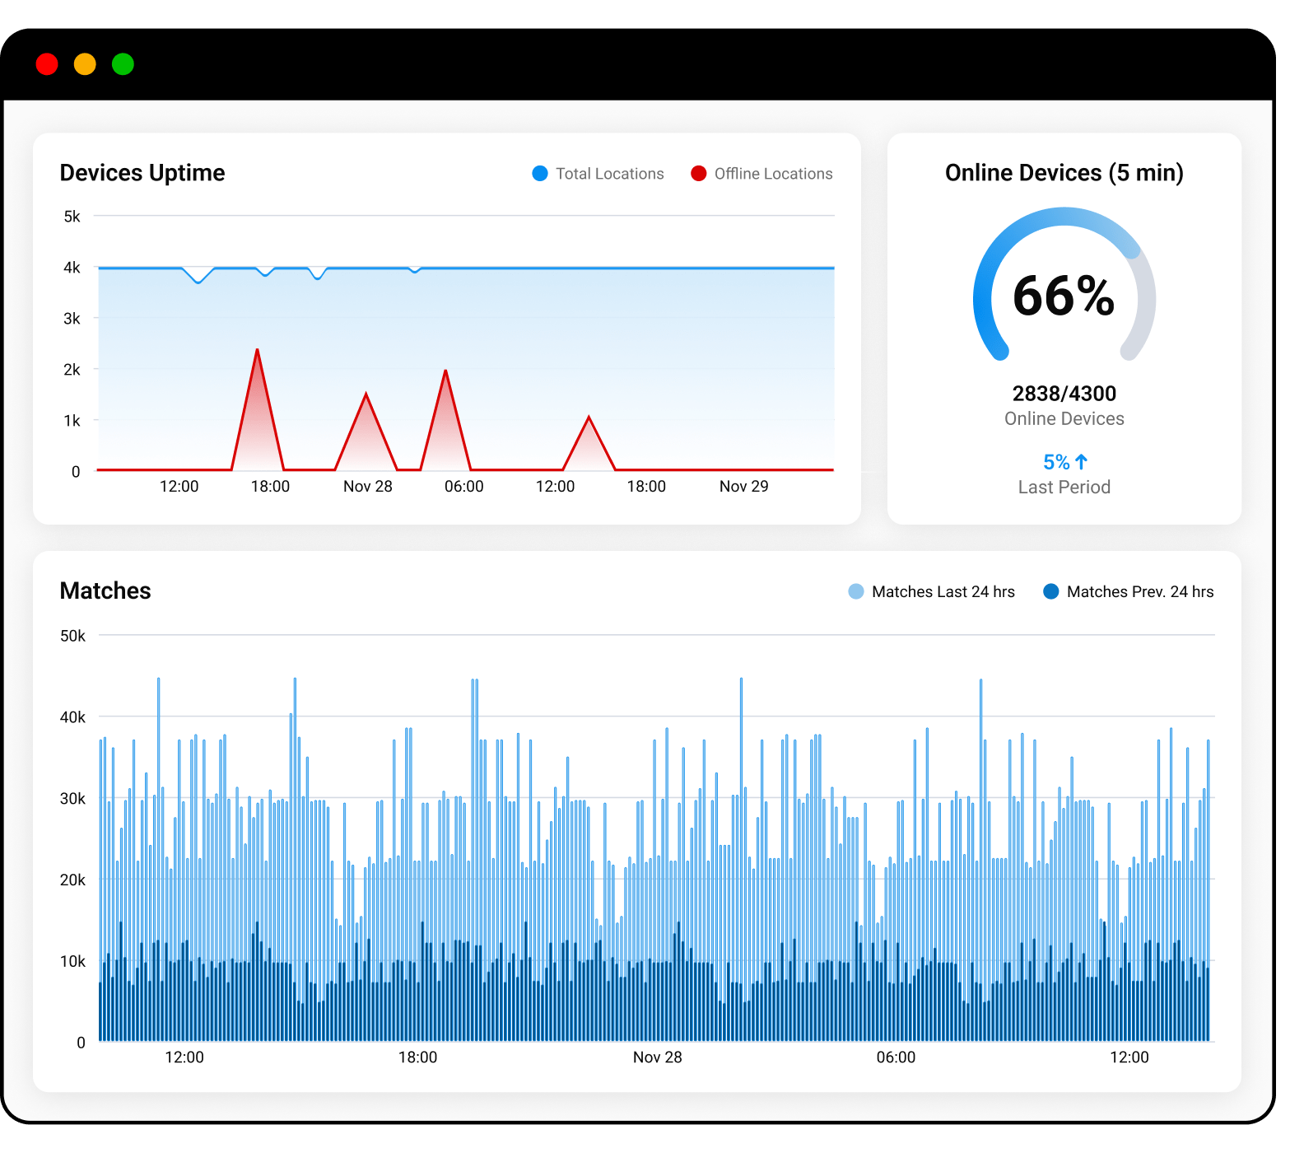Click the light blue Matches Last legend dot
Viewport: 1290px width, 1153px height.
[x=856, y=591]
